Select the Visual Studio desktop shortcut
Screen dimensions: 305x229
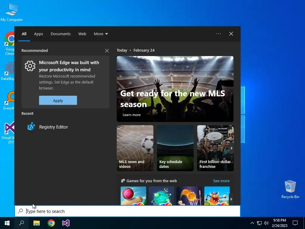(8, 133)
